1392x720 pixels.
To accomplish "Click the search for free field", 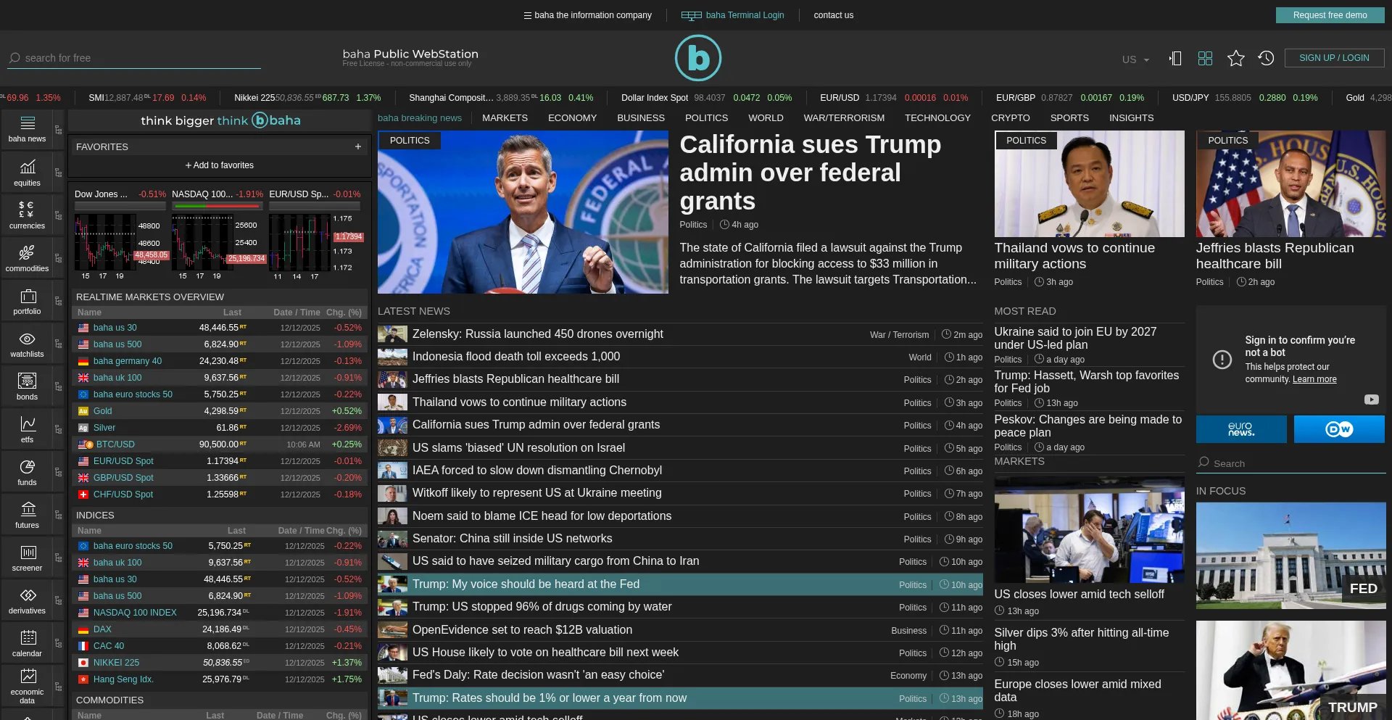I will coord(138,58).
